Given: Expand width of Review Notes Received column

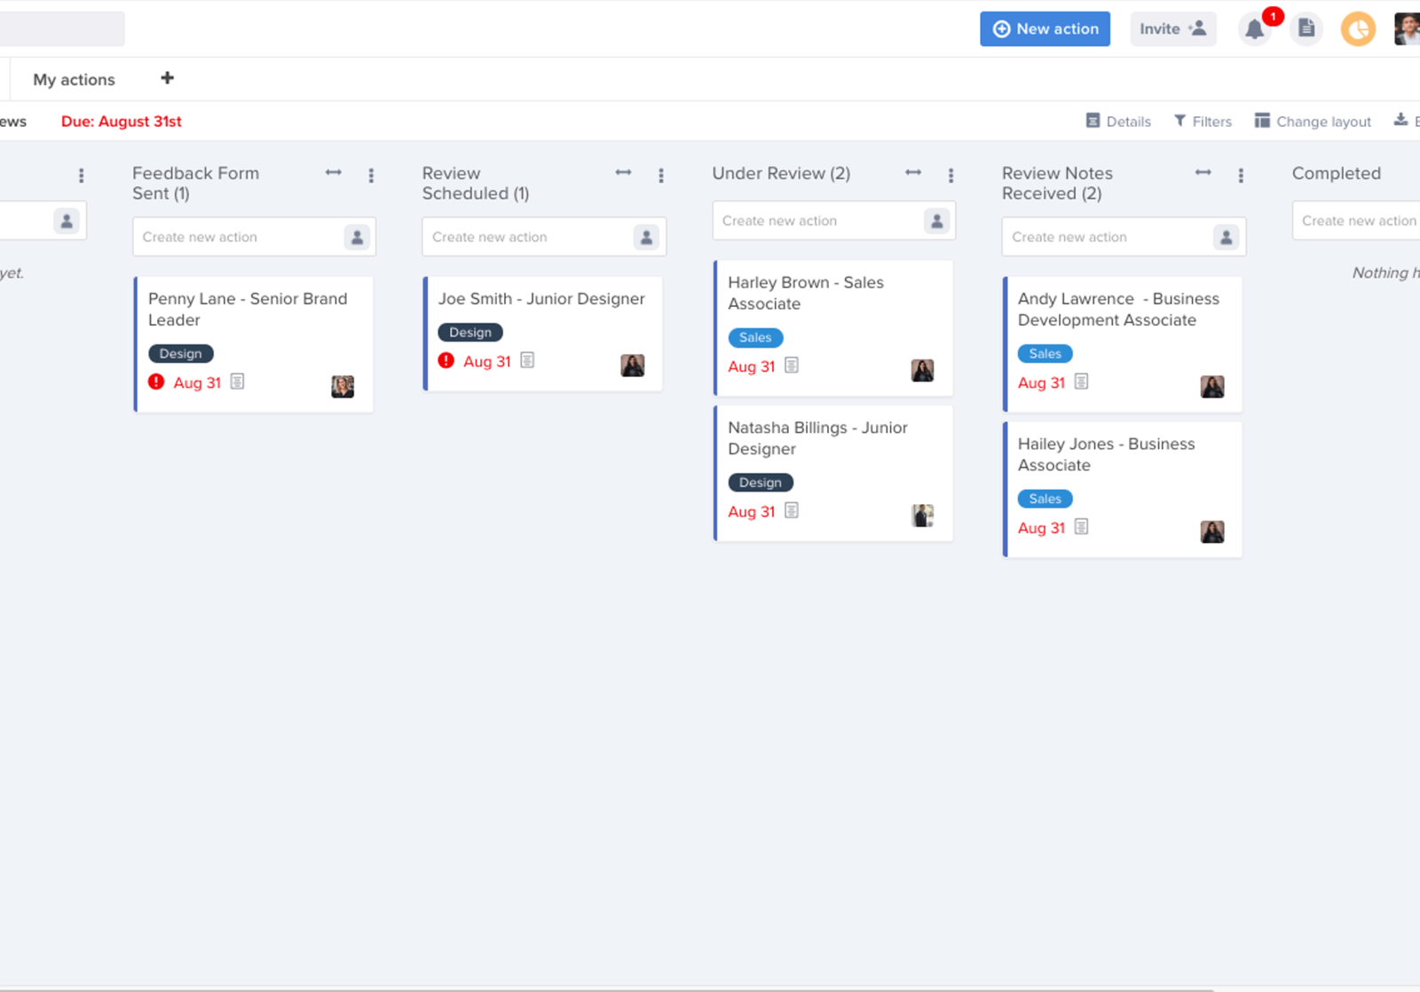Looking at the screenshot, I should [1203, 172].
